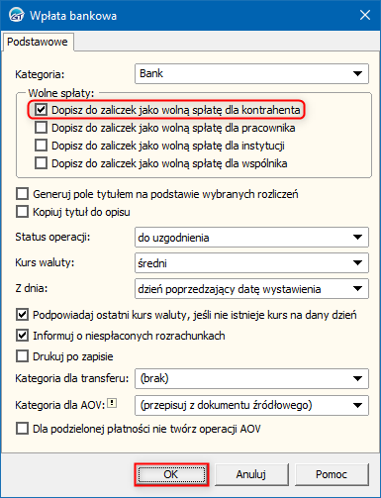Check Dla podzielonej płatności nie twórz operacji AOV
The image size is (381, 498).
[x=22, y=429]
